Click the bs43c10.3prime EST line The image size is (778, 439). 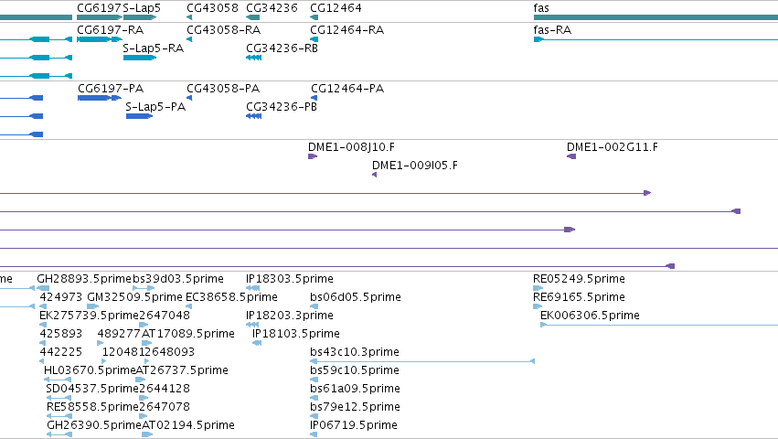coord(422,361)
